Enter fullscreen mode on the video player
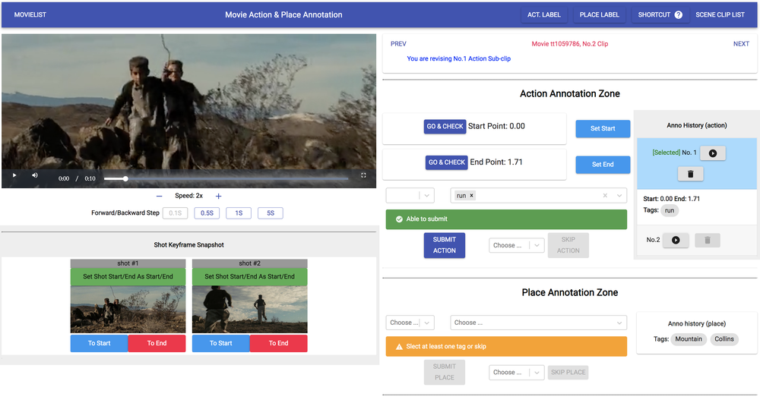760x403 pixels. point(363,175)
